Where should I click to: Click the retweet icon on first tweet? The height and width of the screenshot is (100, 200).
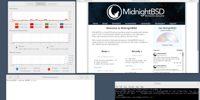point(177,63)
